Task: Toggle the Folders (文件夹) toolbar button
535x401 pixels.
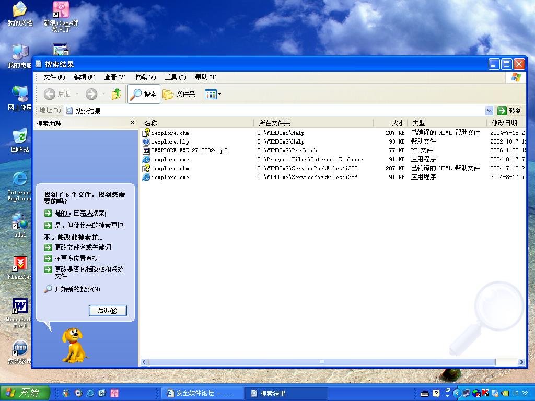Action: coord(179,94)
